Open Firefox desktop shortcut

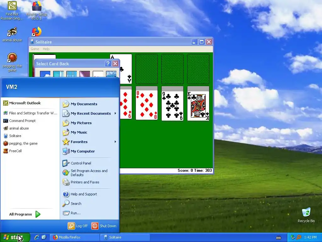pos(36,32)
